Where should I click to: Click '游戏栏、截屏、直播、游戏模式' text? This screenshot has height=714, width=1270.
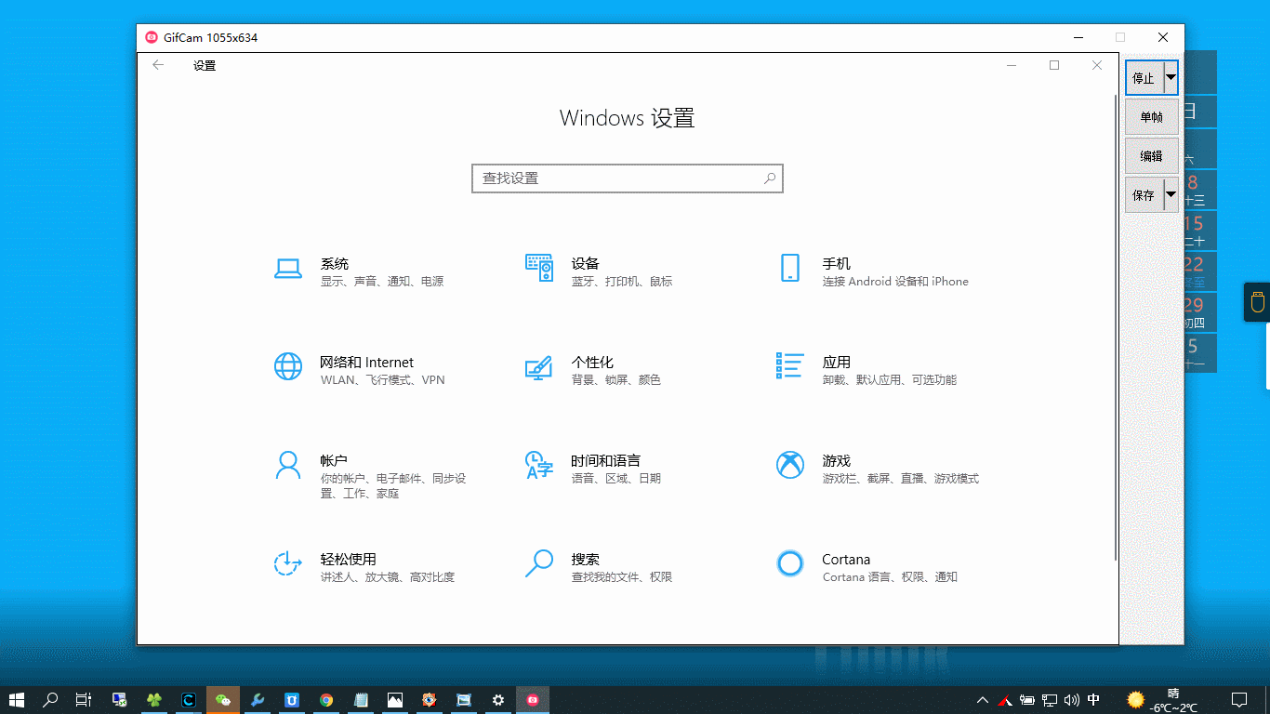pos(901,479)
